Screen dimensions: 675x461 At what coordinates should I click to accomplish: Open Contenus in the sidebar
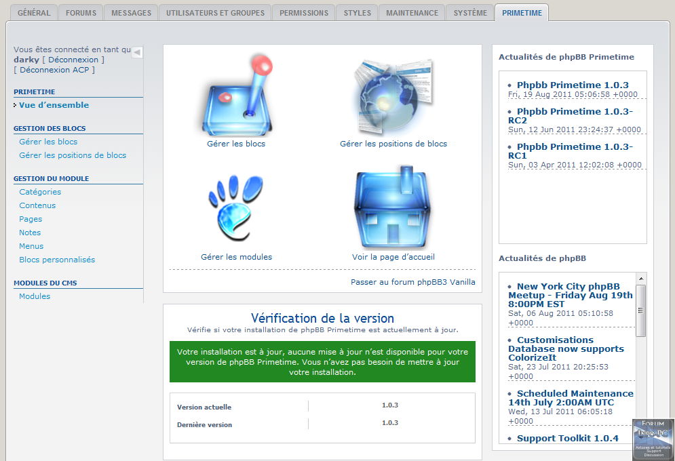[37, 205]
